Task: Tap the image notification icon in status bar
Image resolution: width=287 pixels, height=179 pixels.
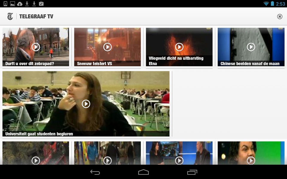Action: tap(13, 4)
